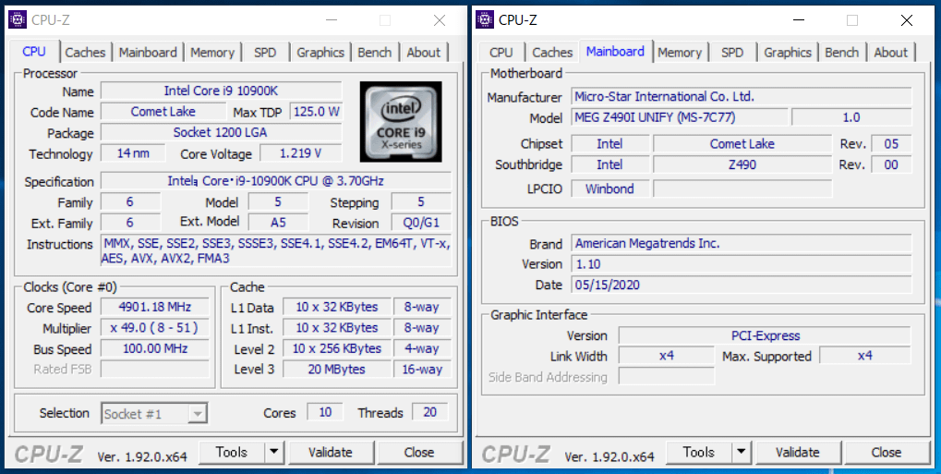This screenshot has height=474, width=941.
Task: Click Ext. Model value A5
Action: point(279,223)
